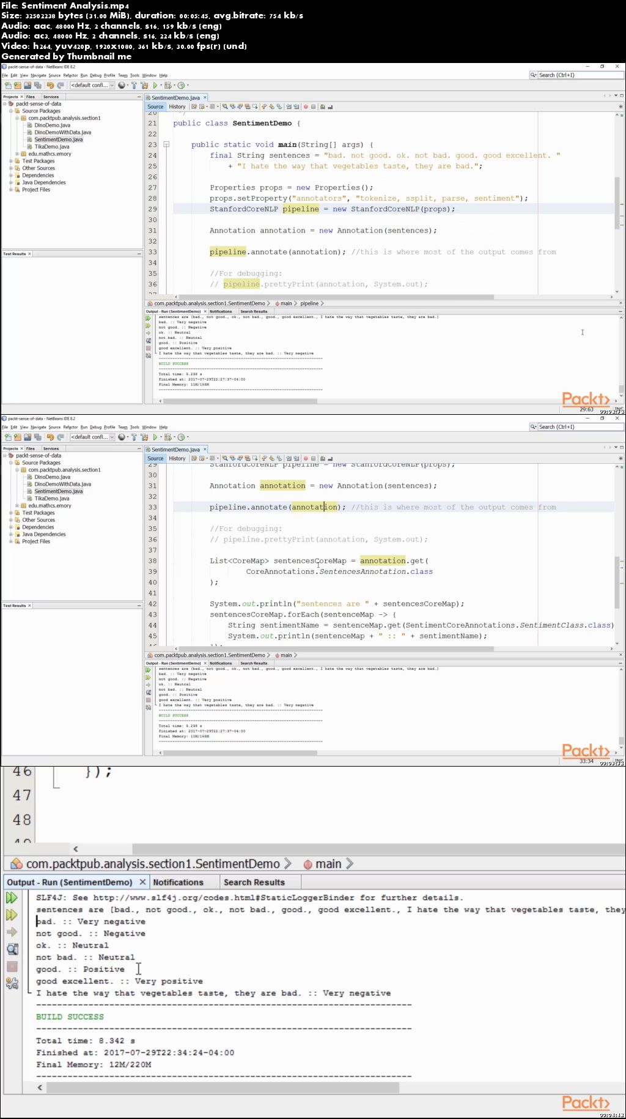Click New File icon in top NetBeans toolbar
Screen dimensions: 626x1119
click(8, 85)
